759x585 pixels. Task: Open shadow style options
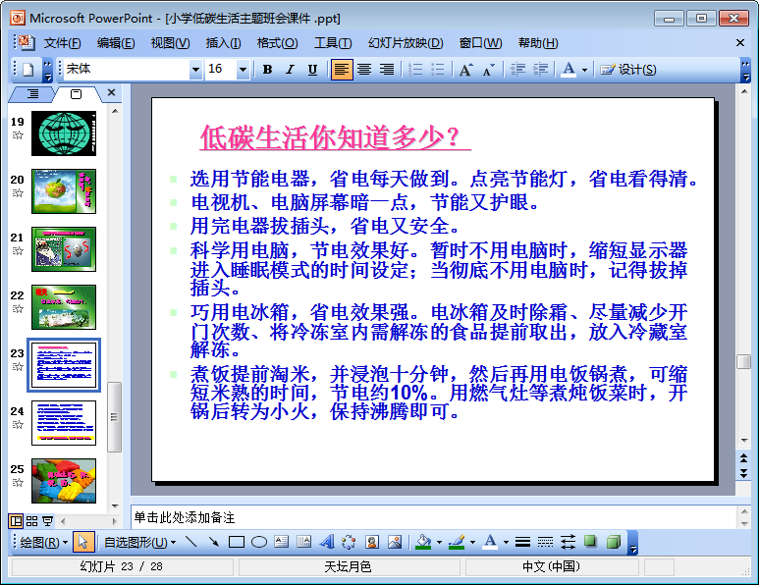[x=590, y=542]
